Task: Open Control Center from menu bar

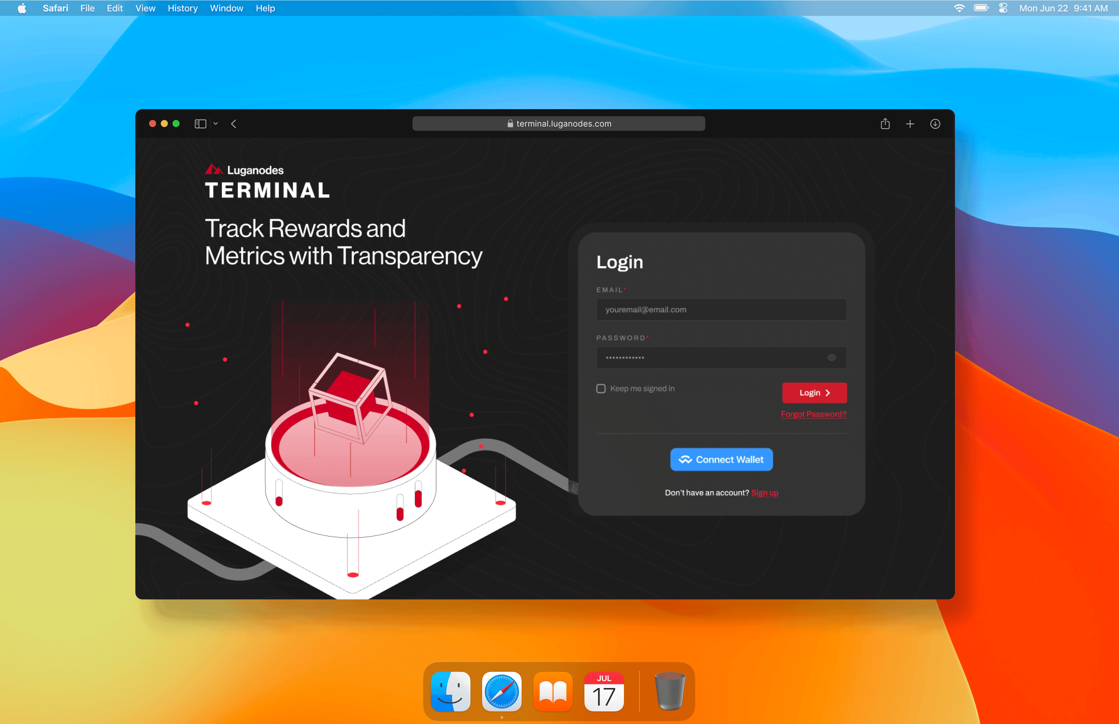Action: click(x=1003, y=8)
